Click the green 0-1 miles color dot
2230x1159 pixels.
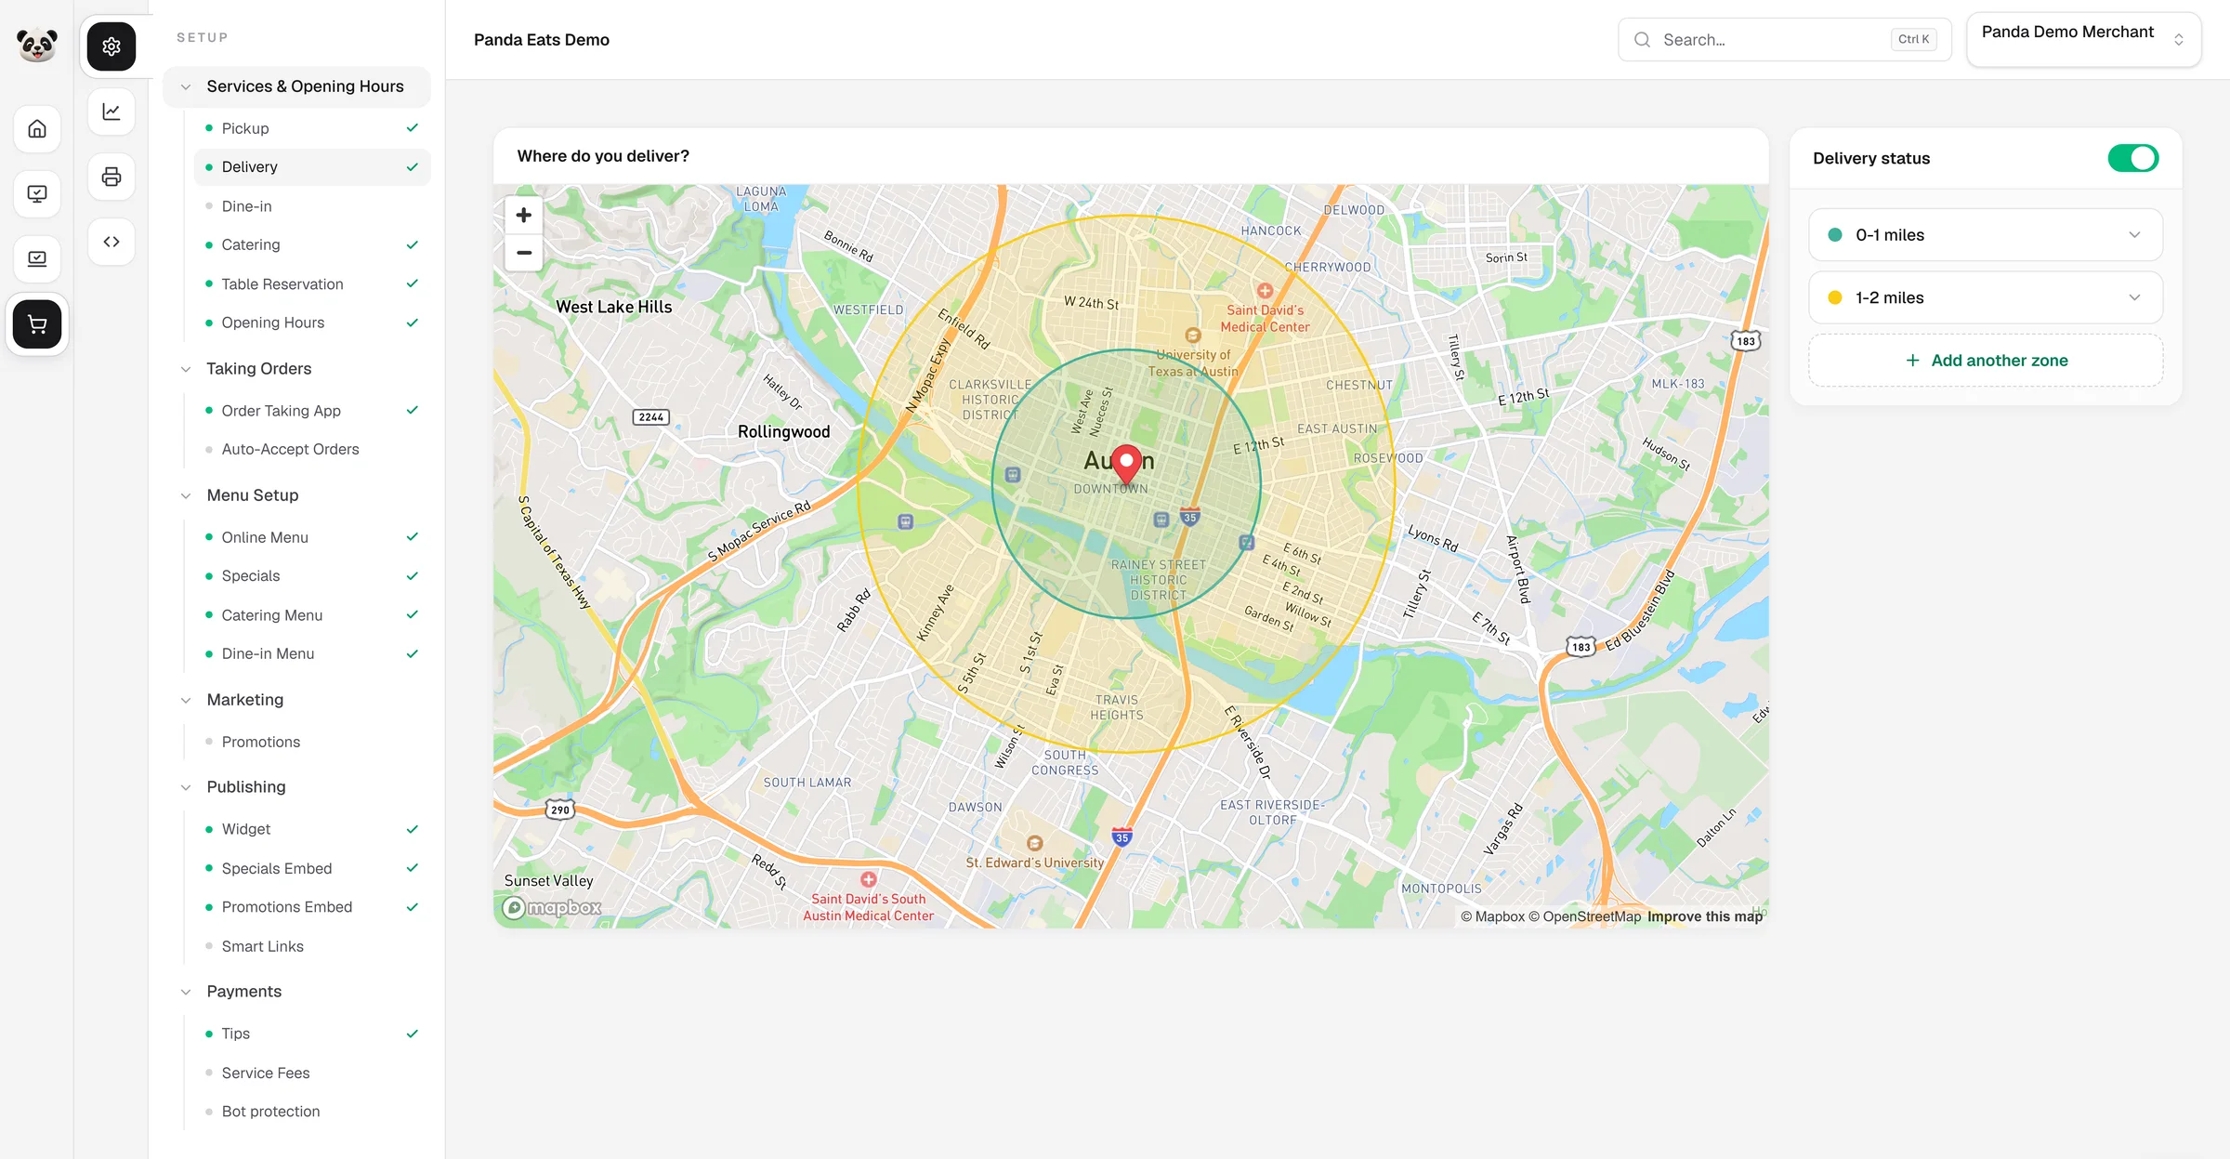(1835, 235)
